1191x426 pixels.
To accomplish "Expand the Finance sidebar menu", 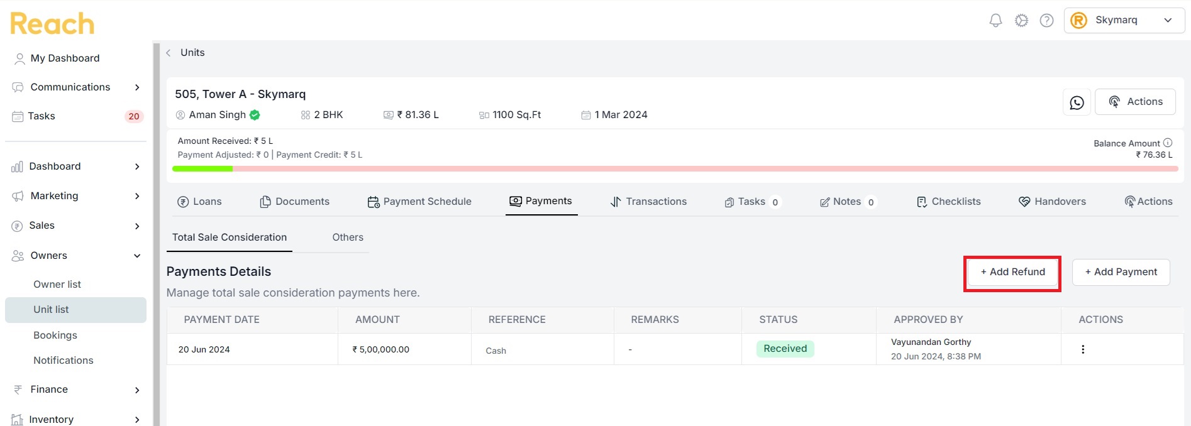I will tap(75, 390).
